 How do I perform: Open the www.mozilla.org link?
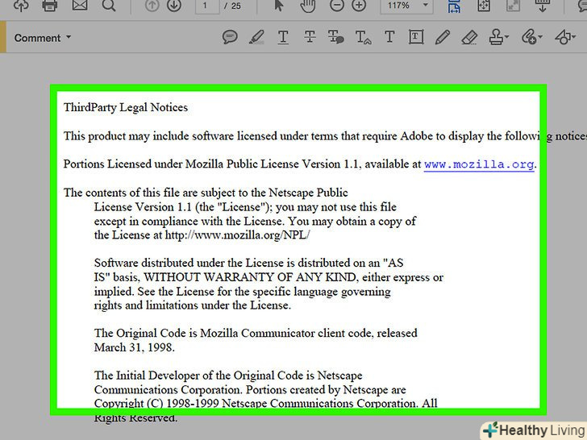(479, 164)
